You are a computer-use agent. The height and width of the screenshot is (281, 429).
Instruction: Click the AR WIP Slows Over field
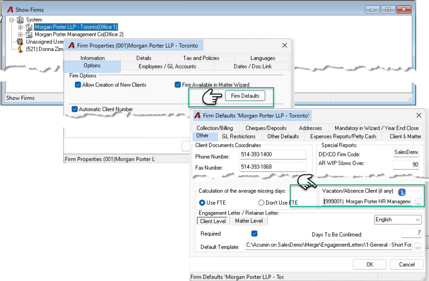[x=406, y=164]
